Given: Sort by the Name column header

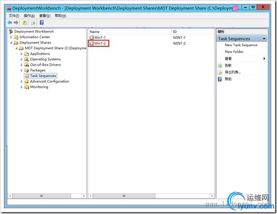Looking at the screenshot, I should coord(130,32).
